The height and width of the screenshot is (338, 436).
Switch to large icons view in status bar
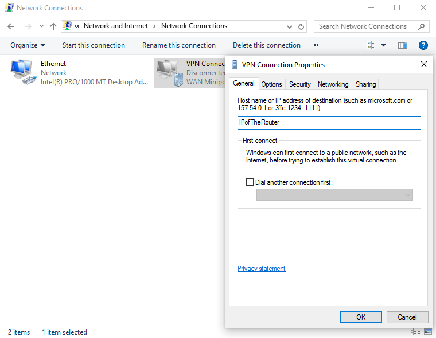(427, 332)
